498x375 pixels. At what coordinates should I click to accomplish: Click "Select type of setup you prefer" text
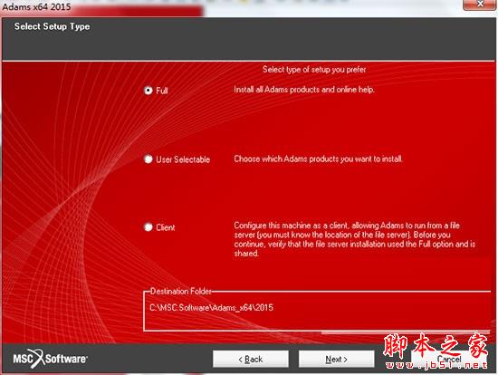click(x=314, y=69)
